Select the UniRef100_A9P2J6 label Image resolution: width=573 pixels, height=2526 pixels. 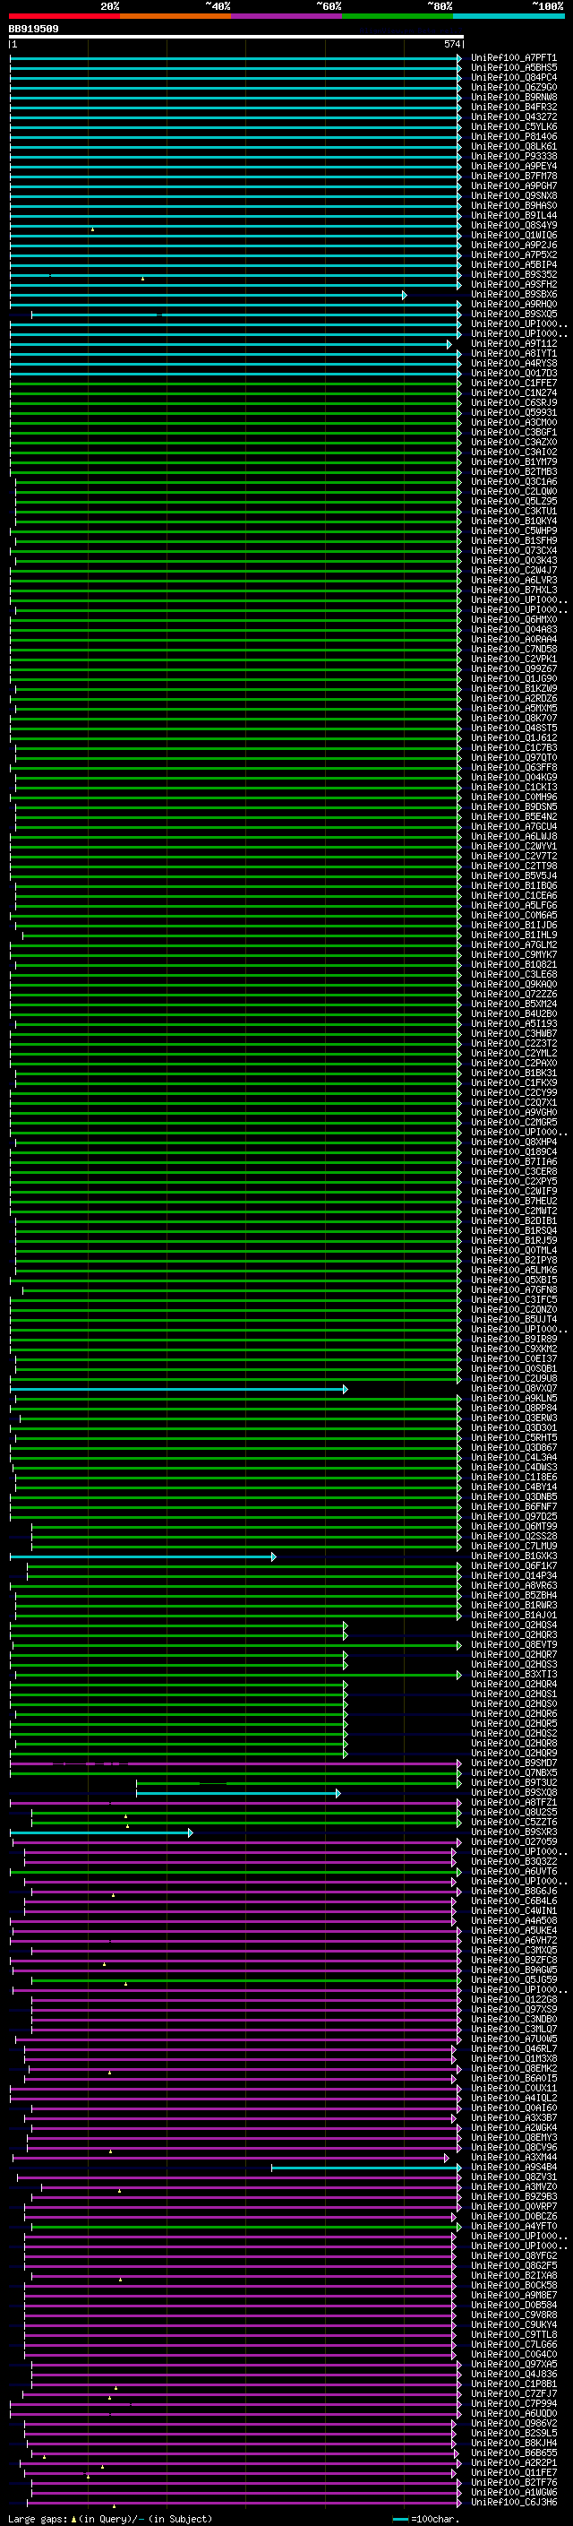pyautogui.click(x=514, y=246)
